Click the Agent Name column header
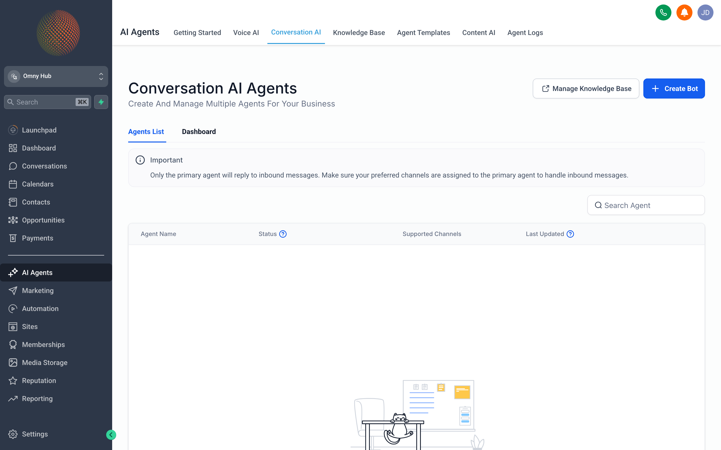 pos(158,234)
